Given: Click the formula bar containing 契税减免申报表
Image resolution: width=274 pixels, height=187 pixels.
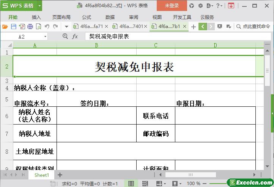Looking at the screenshot, I should coord(171,36).
